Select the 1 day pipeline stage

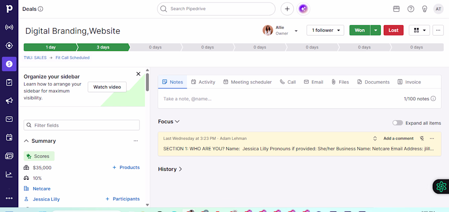point(50,47)
